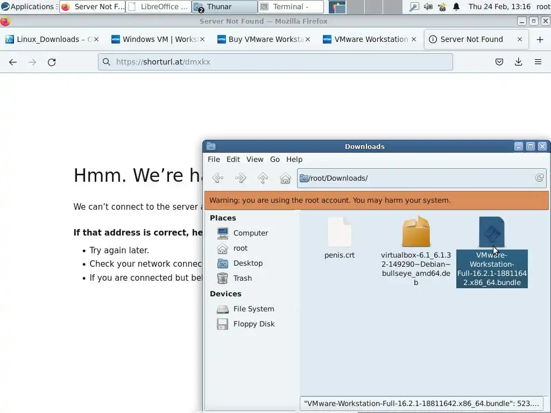Switch to VMware Workstation tab
Screen dimensions: 551x413
point(370,39)
